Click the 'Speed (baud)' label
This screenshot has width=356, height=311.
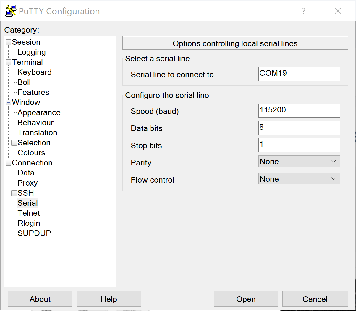coord(155,111)
